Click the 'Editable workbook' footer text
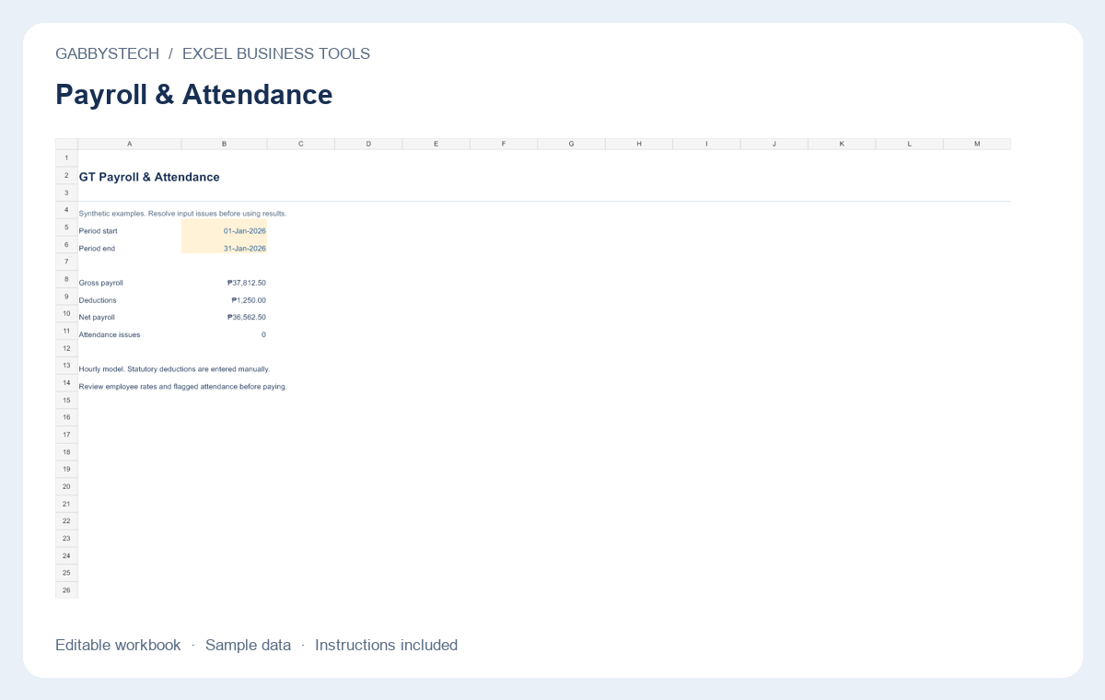 [118, 645]
